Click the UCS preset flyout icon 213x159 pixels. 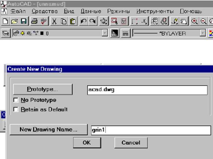(x=155, y=21)
